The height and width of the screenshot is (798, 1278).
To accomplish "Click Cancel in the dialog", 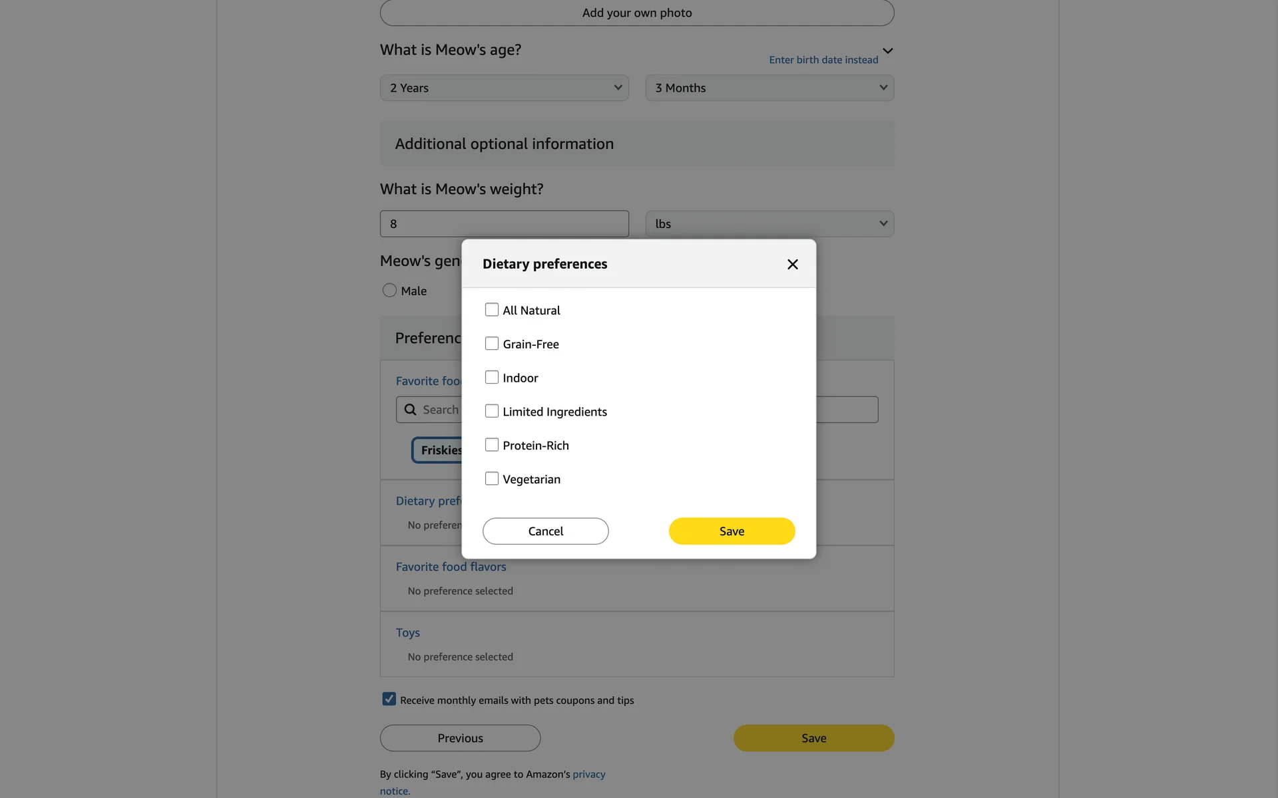I will click(x=546, y=531).
